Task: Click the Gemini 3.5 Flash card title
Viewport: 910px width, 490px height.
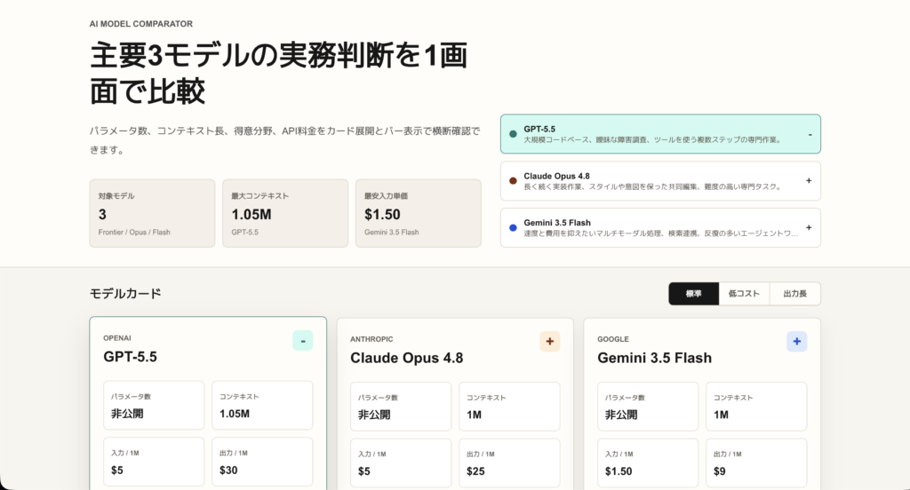Action: pos(655,358)
